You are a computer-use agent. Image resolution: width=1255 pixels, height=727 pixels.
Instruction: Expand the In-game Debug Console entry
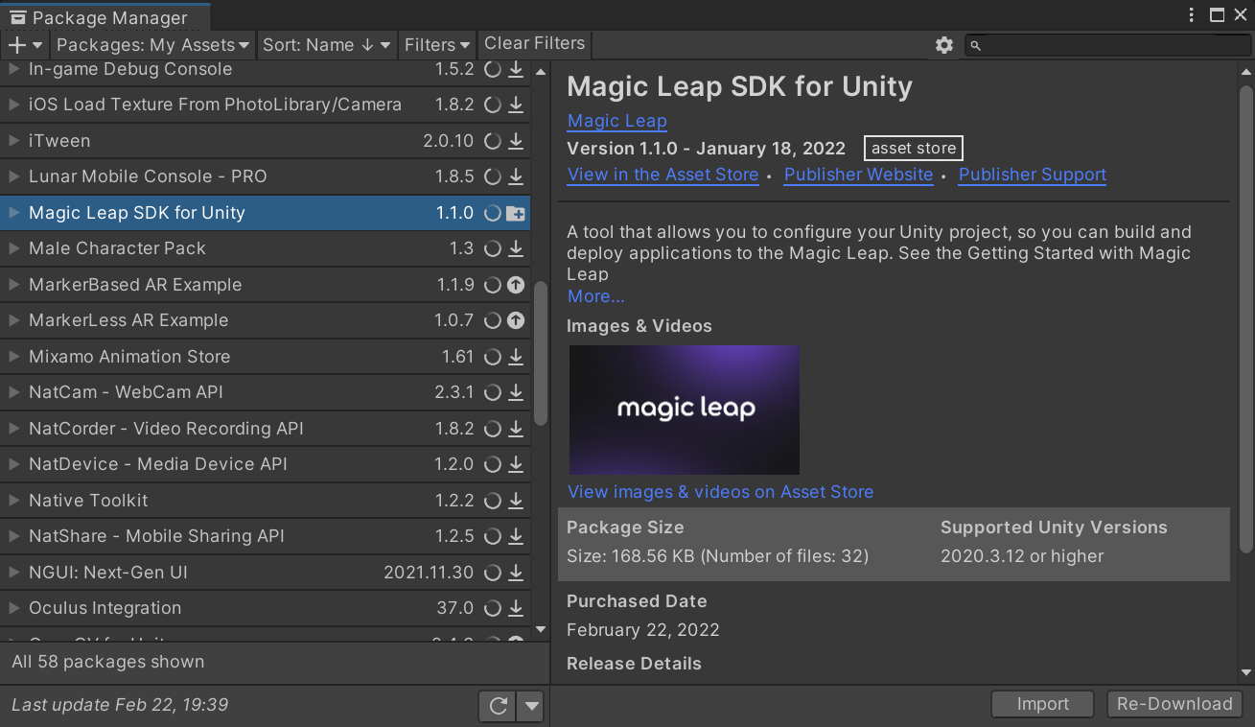(x=13, y=69)
